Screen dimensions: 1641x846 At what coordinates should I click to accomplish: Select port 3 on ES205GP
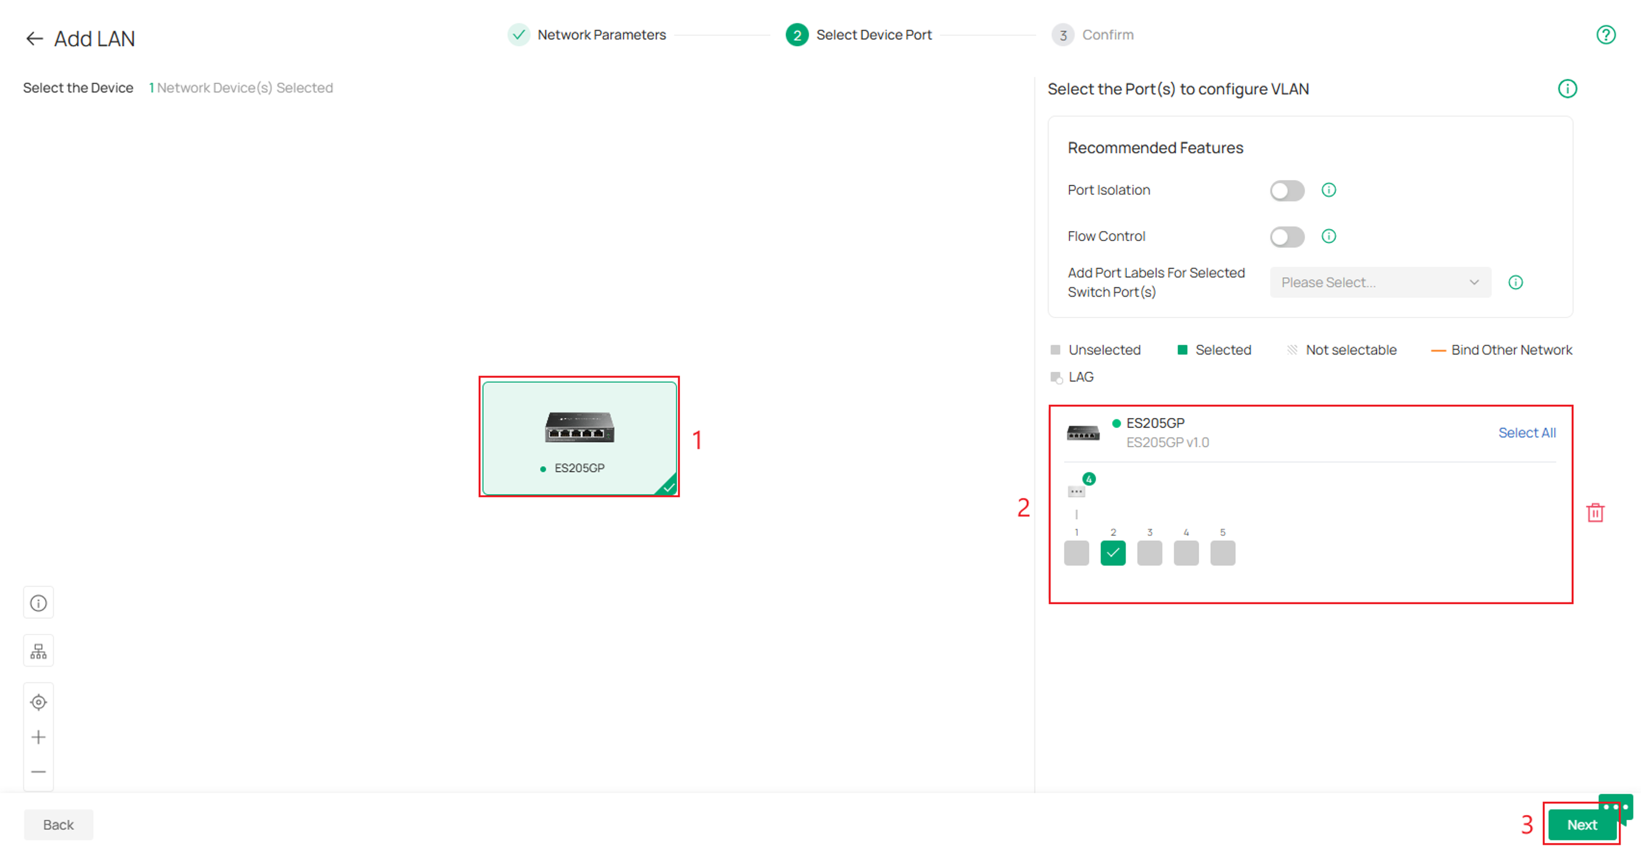click(x=1150, y=553)
